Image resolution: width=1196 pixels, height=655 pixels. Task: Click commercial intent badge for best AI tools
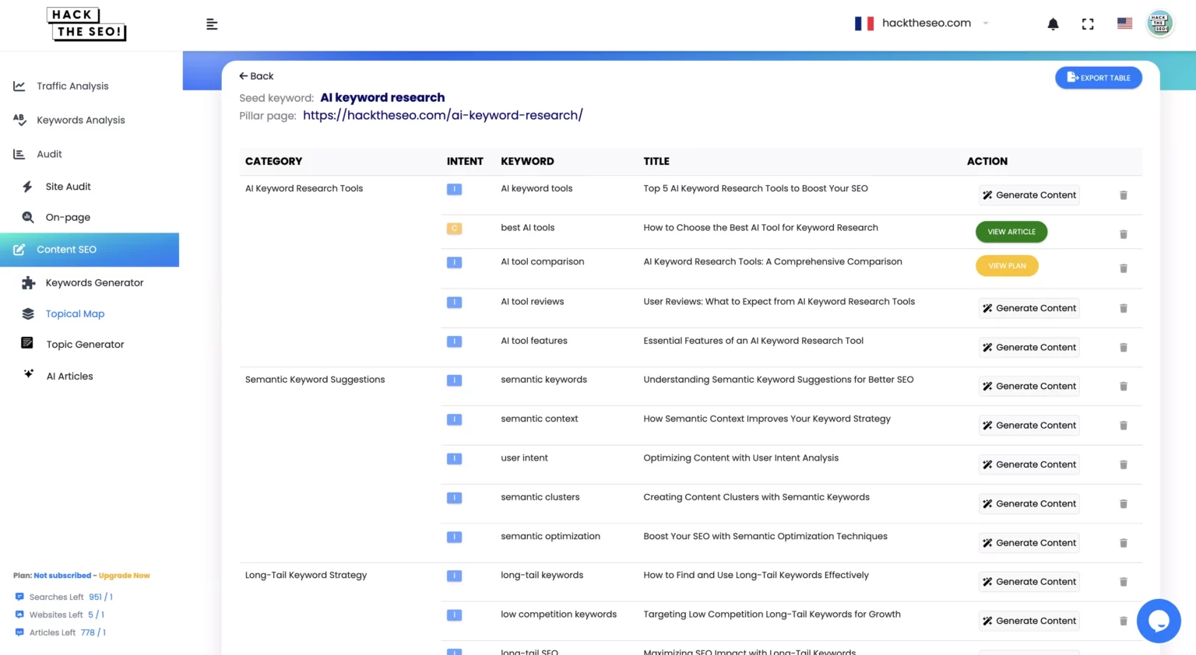(x=454, y=229)
